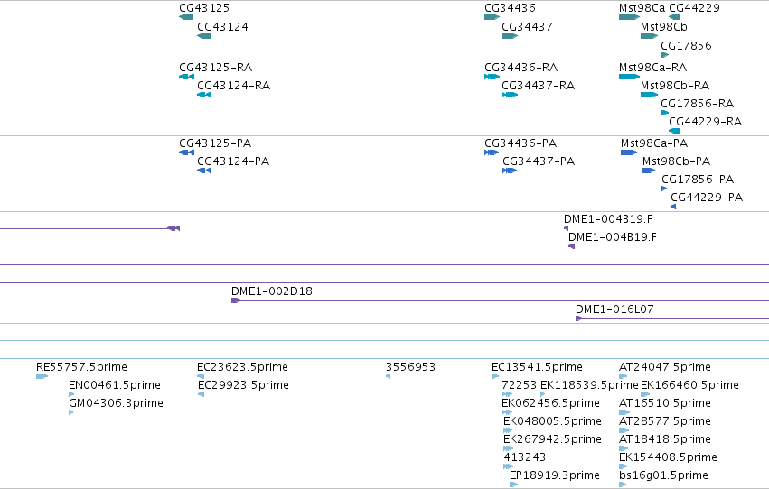This screenshot has width=769, height=489.
Task: Click the plain Mst98Ca gene label without suffix
Action: pos(642,8)
